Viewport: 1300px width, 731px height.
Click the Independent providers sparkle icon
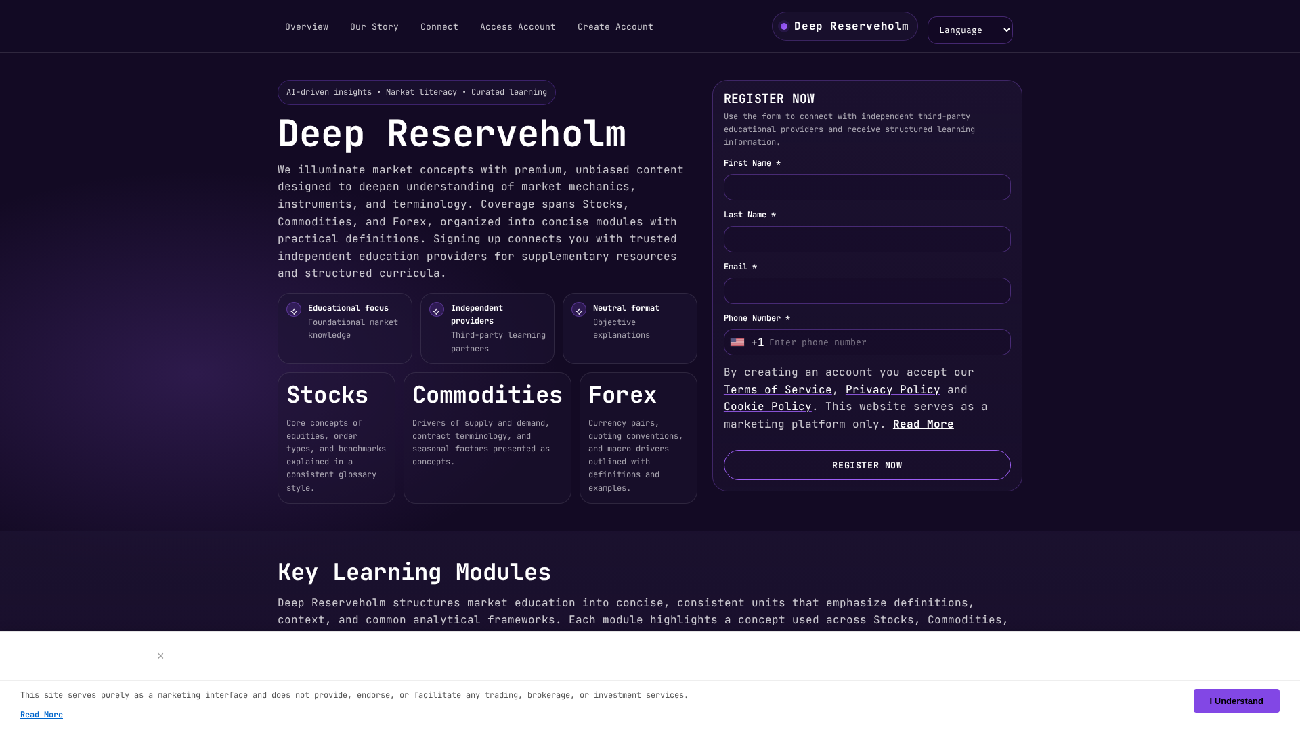tap(437, 310)
